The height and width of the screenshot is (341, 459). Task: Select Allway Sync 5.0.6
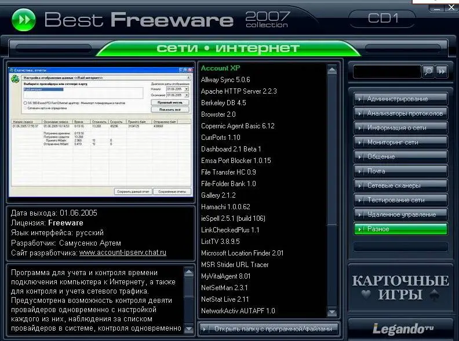pos(225,80)
